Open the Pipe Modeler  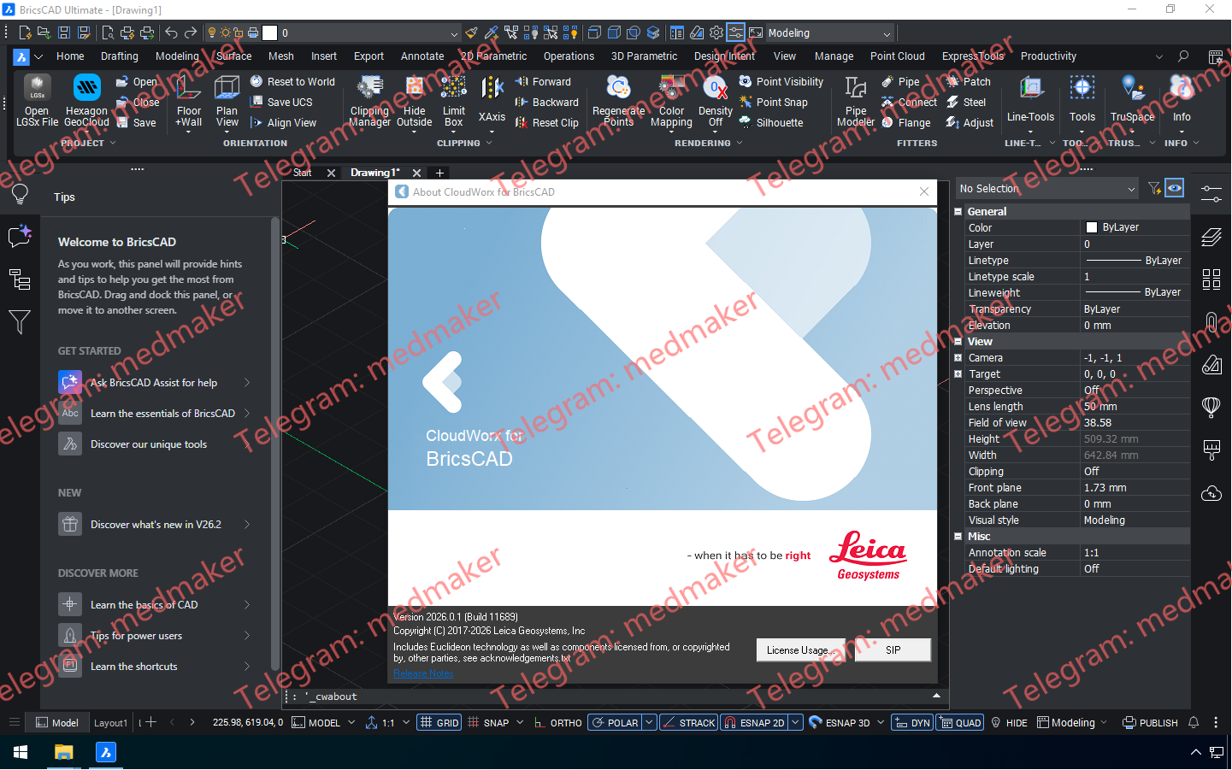point(856,103)
